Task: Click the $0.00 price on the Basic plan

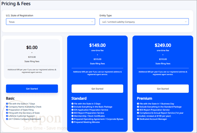Action: [x=32, y=47]
